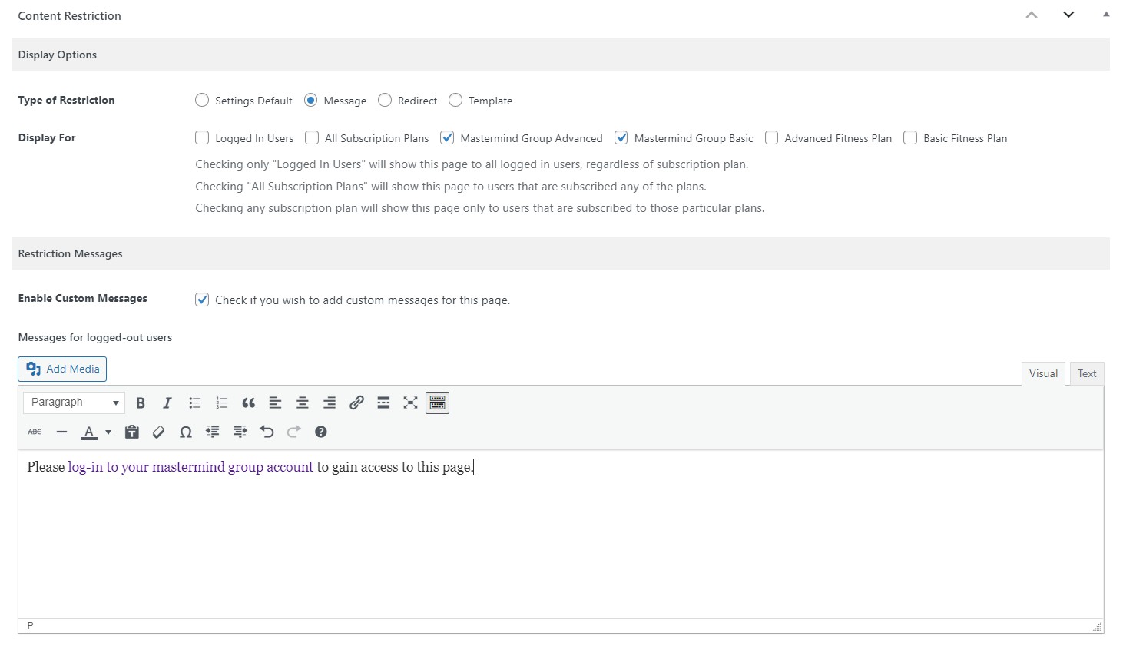
Task: Click the Add Media button
Action: point(62,369)
